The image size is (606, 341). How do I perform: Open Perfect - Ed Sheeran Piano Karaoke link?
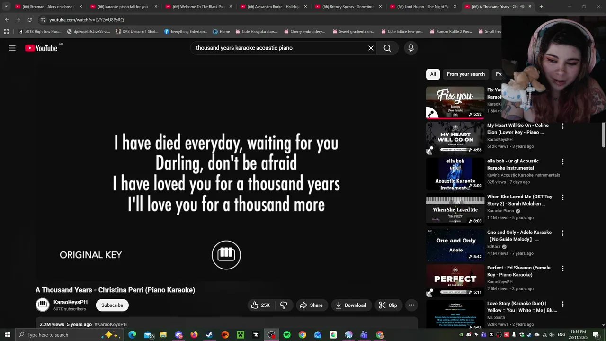point(519,271)
